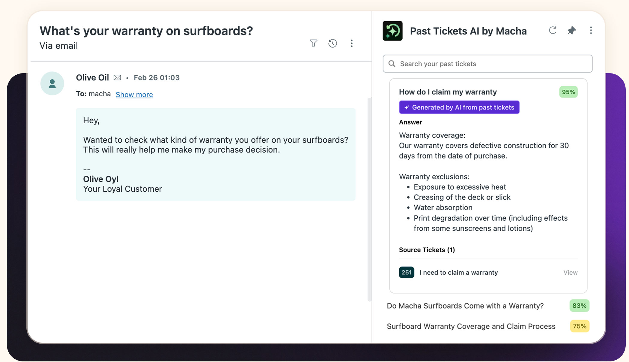View source ticket I need to claim a warranty
This screenshot has width=629, height=362.
pyautogui.click(x=570, y=272)
